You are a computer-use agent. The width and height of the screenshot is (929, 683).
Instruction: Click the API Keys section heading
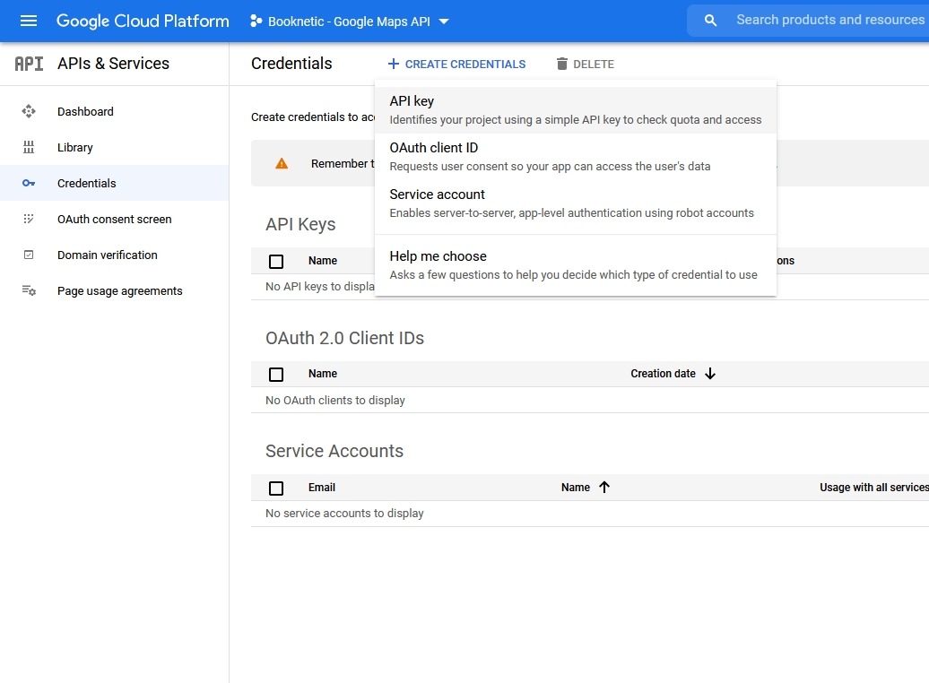click(300, 224)
